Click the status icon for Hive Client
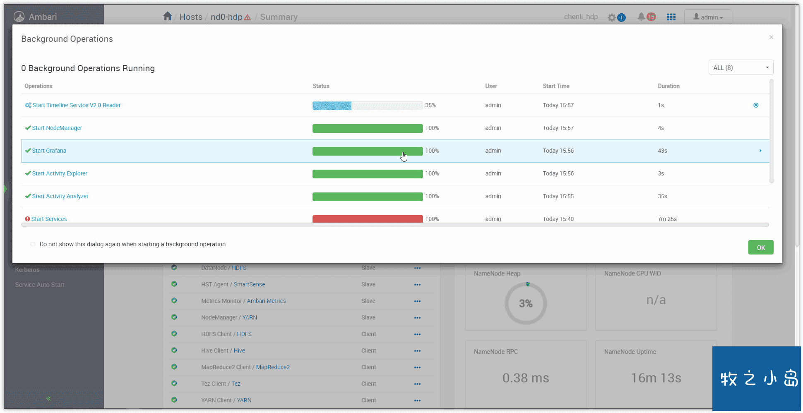This screenshot has width=803, height=413. 174,350
